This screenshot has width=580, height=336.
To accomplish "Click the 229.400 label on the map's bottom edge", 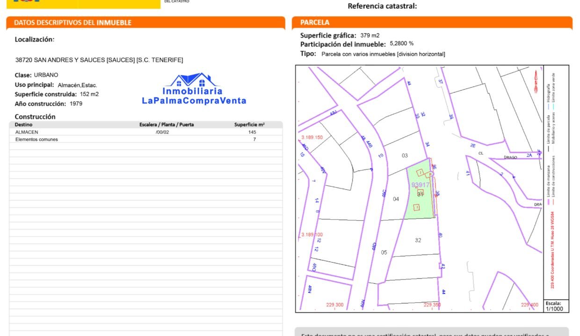I will click(529, 305).
